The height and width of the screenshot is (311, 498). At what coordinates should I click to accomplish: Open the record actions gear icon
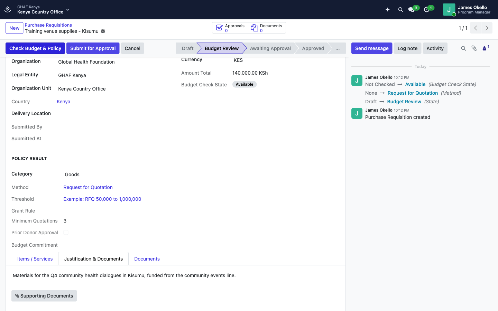click(x=103, y=31)
